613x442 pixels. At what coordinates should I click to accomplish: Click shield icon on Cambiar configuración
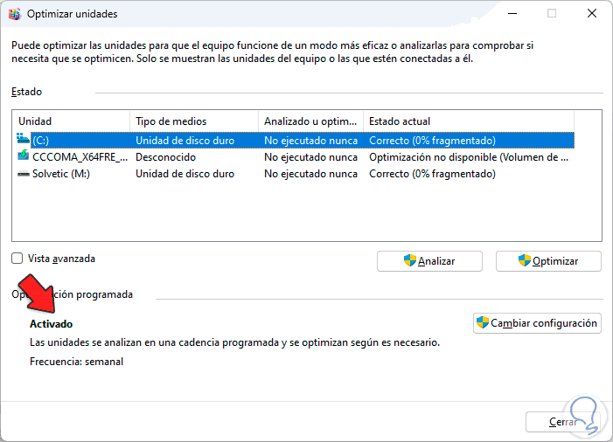(x=482, y=323)
